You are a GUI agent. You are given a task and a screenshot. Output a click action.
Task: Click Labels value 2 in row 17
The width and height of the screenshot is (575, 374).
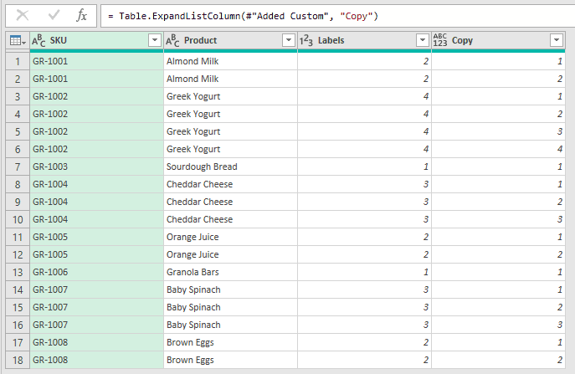(364, 342)
